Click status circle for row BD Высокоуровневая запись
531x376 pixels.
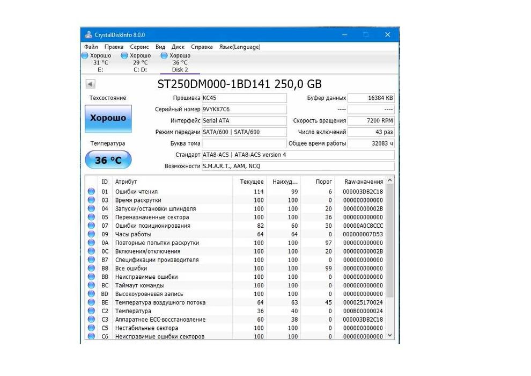point(91,294)
